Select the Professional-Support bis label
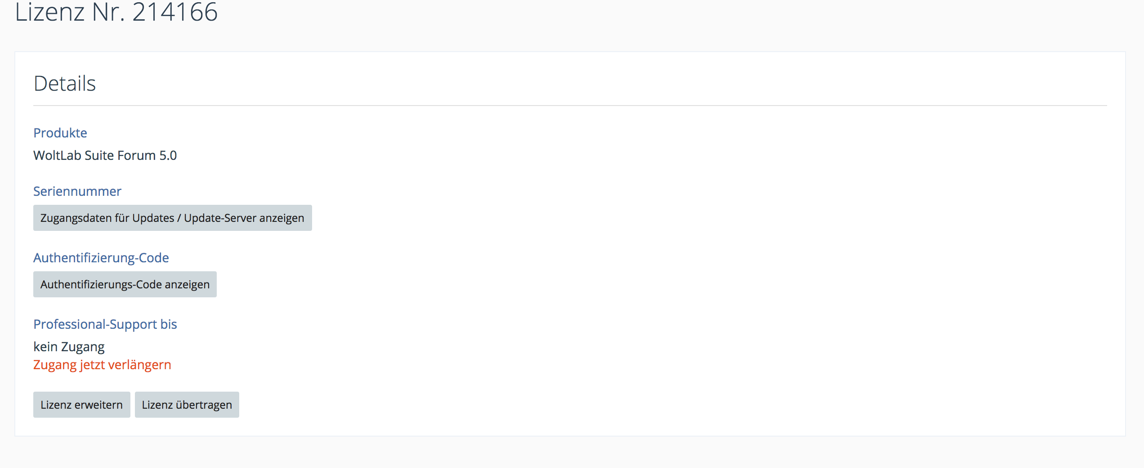The height and width of the screenshot is (468, 1144). [105, 324]
